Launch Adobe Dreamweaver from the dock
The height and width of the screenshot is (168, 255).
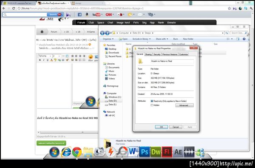(156, 152)
